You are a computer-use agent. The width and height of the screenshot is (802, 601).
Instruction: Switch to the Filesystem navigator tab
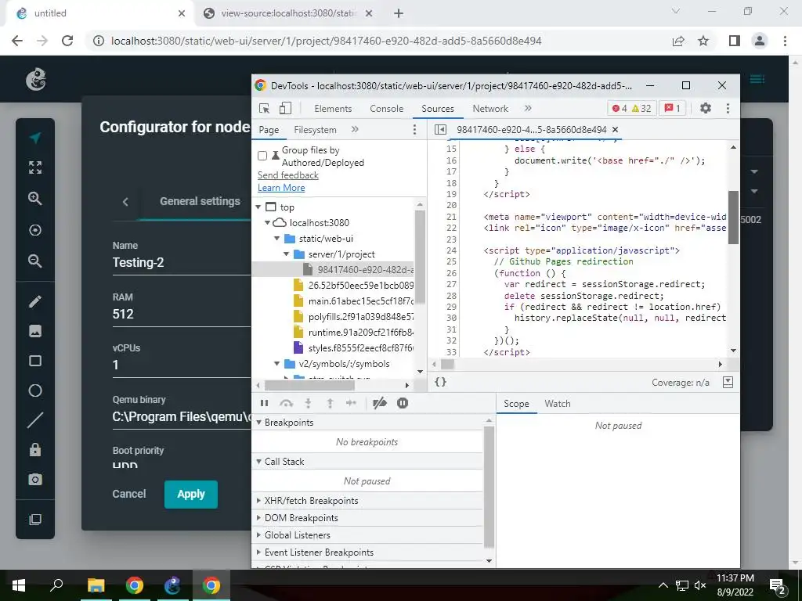pyautogui.click(x=315, y=130)
